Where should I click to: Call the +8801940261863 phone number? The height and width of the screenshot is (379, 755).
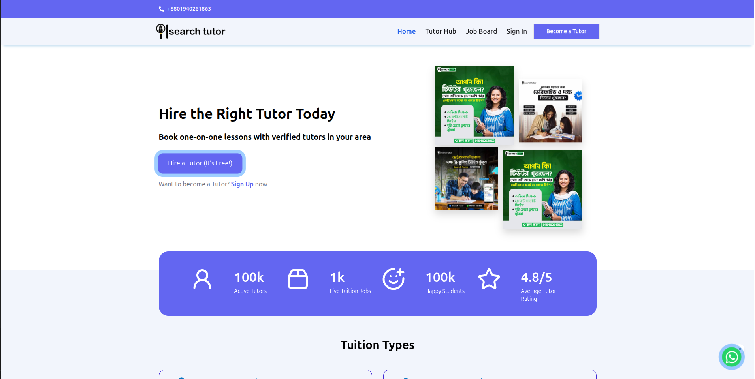[x=189, y=9]
